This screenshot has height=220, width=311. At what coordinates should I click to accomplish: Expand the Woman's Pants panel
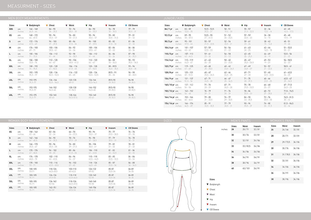coord(283,120)
